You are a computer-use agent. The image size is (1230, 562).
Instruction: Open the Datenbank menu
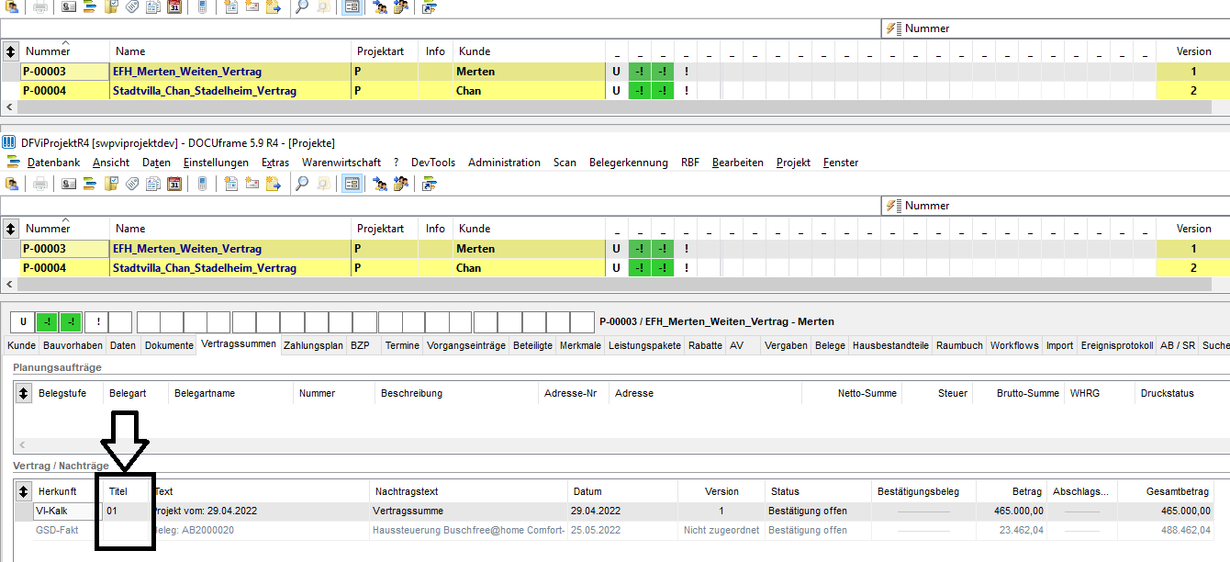pos(53,163)
